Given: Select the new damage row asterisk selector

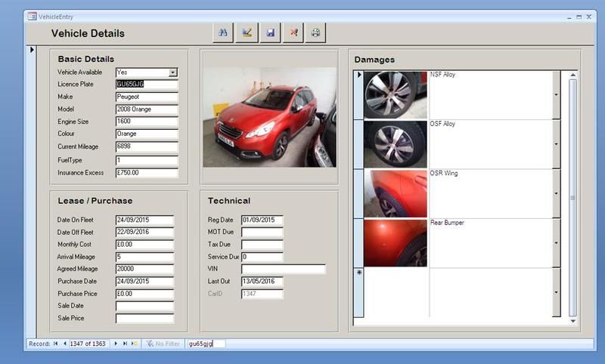Looking at the screenshot, I should tap(358, 293).
